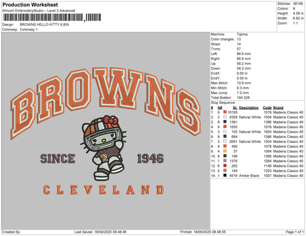Click the 'Last Saved: 18/09/2025 08.48.46' text
The width and height of the screenshot is (306, 236).
(100, 232)
